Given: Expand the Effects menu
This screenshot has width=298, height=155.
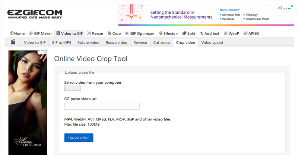Looking at the screenshot, I should 168,33.
